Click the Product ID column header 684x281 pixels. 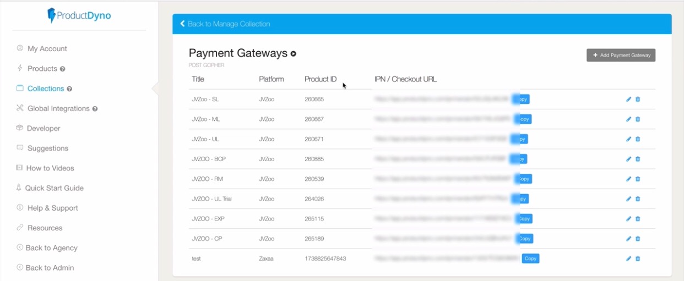(x=321, y=79)
